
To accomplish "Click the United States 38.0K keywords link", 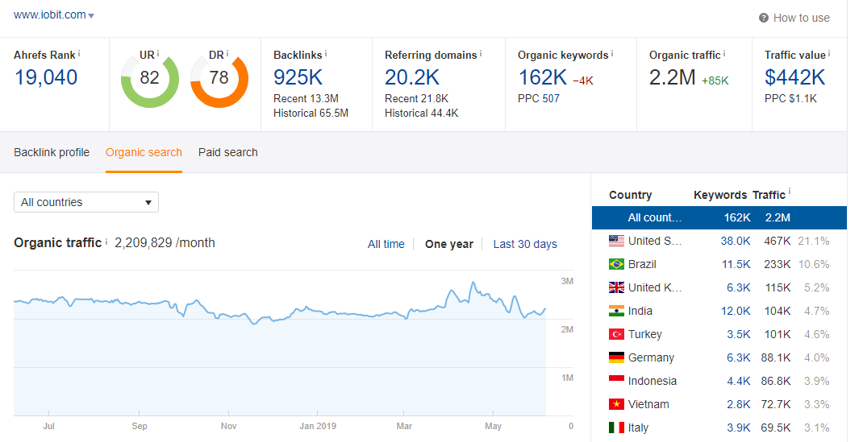I will pos(736,241).
